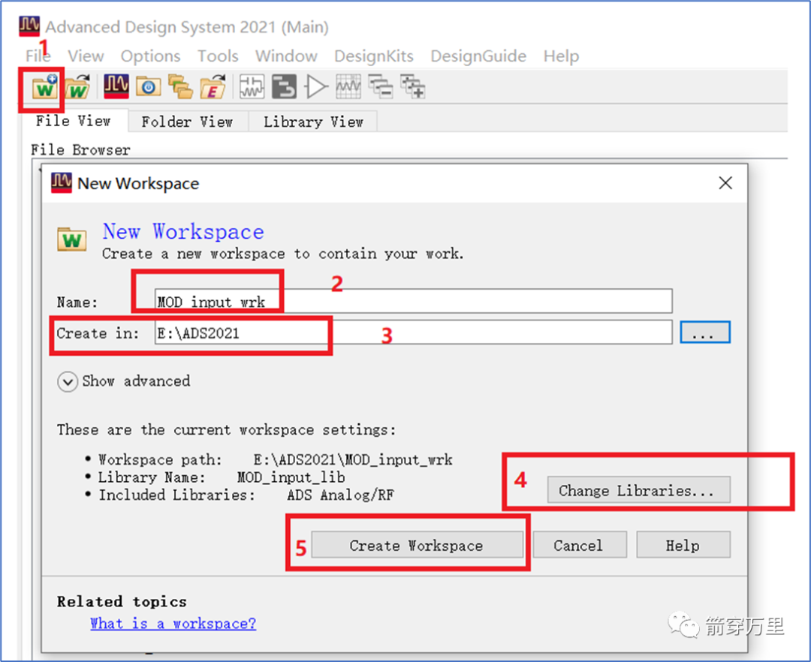Click the Workspace path value text

pyautogui.click(x=353, y=459)
